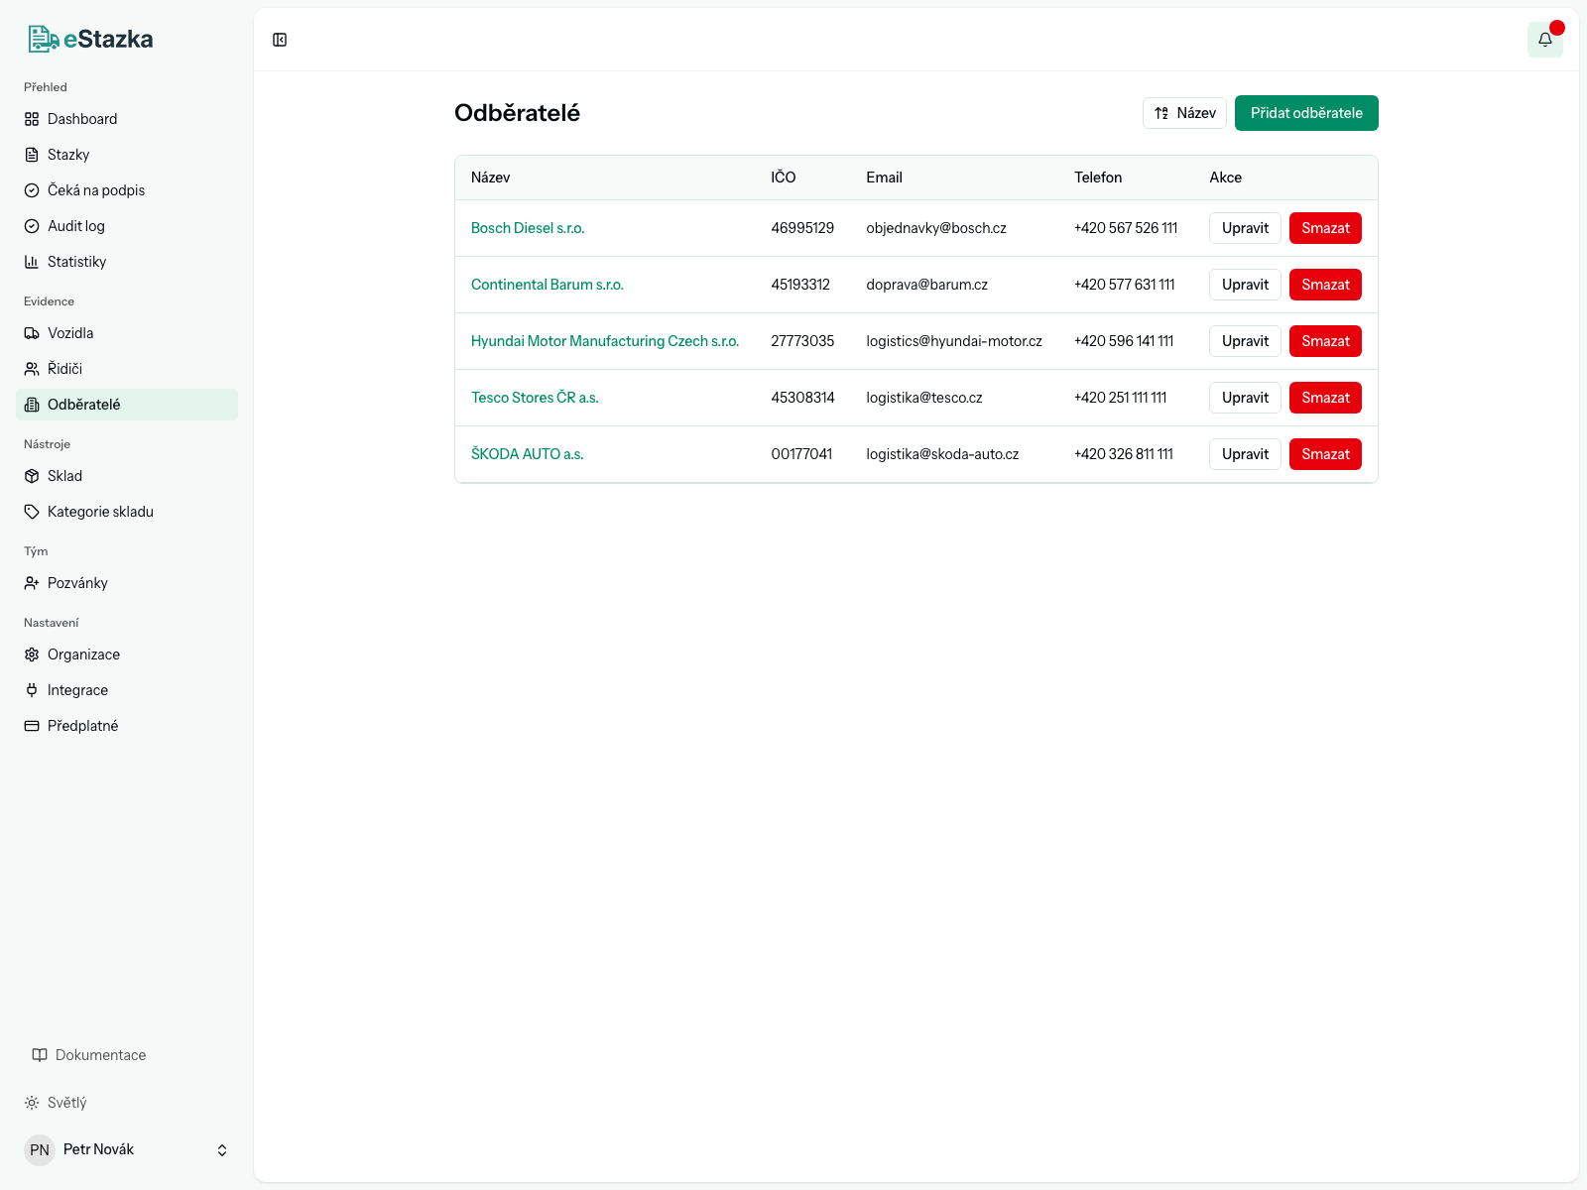Click phone +420 326 811 111
The image size is (1587, 1190).
(1124, 454)
